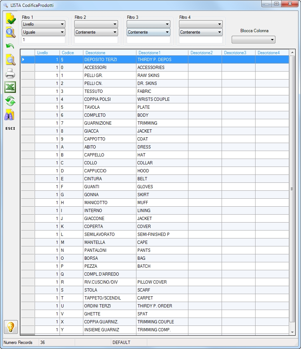The width and height of the screenshot is (301, 349).
Task: Open the Filtro 3 Contenente operator dropdown
Action: coord(148,32)
